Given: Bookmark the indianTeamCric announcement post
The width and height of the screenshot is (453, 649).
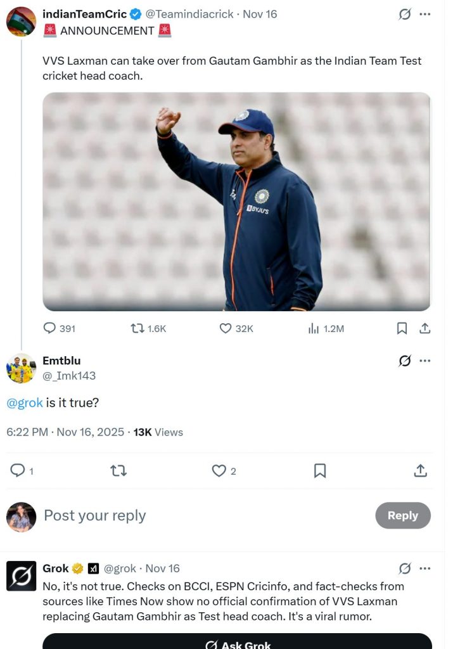Looking at the screenshot, I should (x=402, y=328).
